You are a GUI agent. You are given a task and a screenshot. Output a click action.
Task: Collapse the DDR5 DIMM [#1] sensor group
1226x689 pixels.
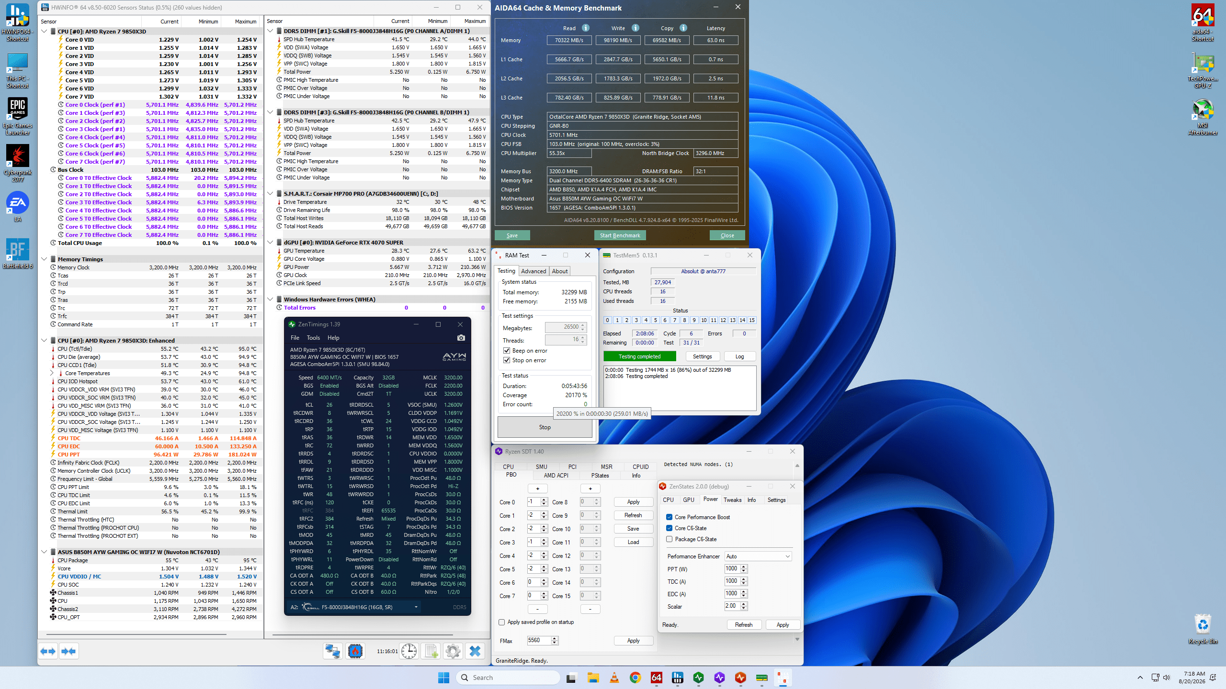coord(270,31)
